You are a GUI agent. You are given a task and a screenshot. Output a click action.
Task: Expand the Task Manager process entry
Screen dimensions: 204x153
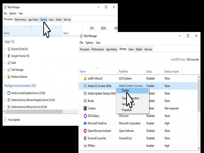(x=5, y=70)
